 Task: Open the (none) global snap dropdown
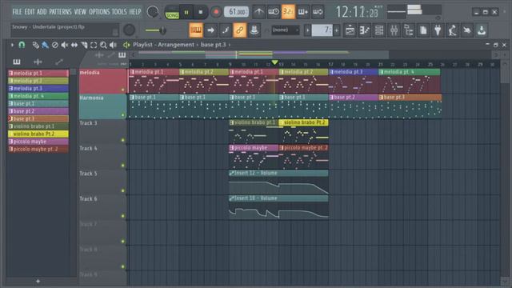286,30
